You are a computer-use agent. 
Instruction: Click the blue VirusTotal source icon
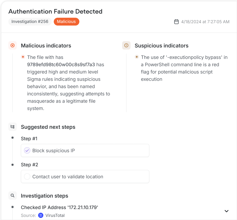click(40, 215)
